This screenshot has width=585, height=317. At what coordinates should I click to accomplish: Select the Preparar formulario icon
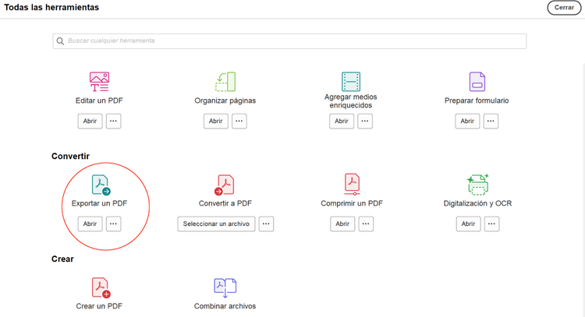coord(477,82)
